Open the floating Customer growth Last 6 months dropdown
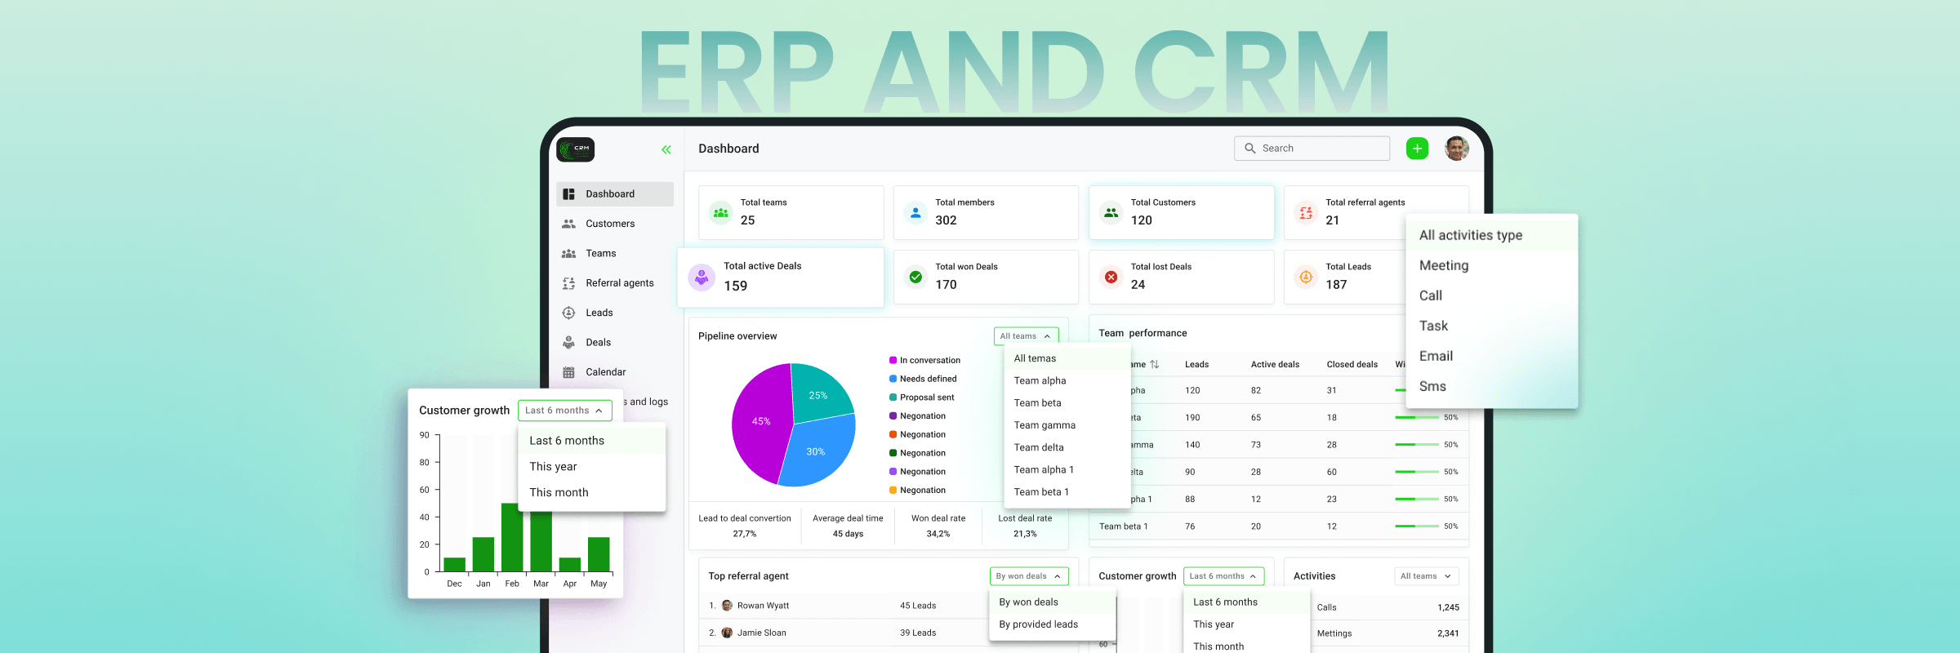This screenshot has height=653, width=1960. pos(565,411)
